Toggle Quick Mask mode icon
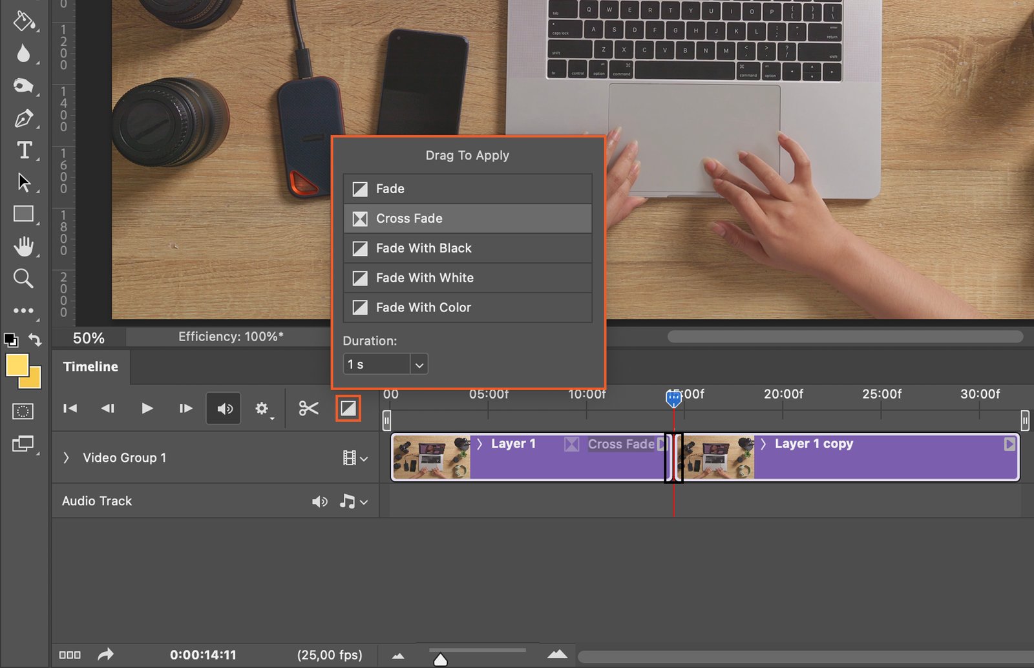The image size is (1034, 668). (23, 412)
